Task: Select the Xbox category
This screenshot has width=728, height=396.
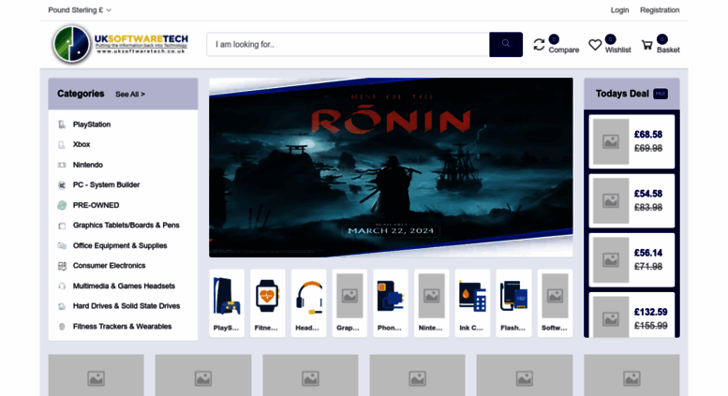Action: pos(82,144)
